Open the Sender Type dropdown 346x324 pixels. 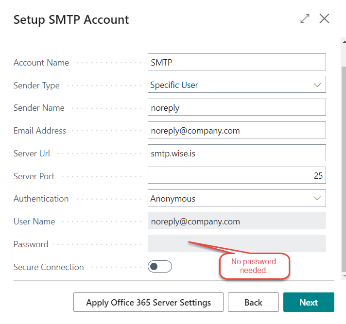pyautogui.click(x=237, y=85)
